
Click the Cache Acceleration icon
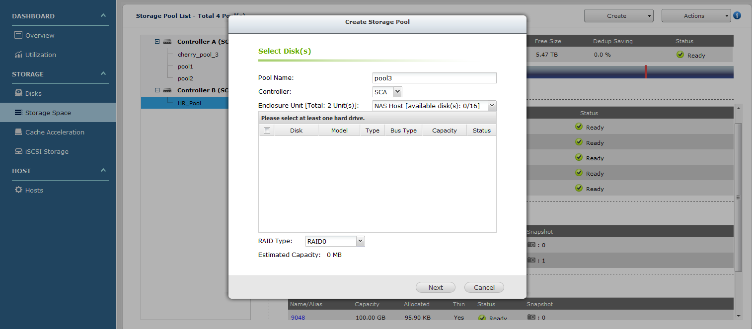(18, 132)
